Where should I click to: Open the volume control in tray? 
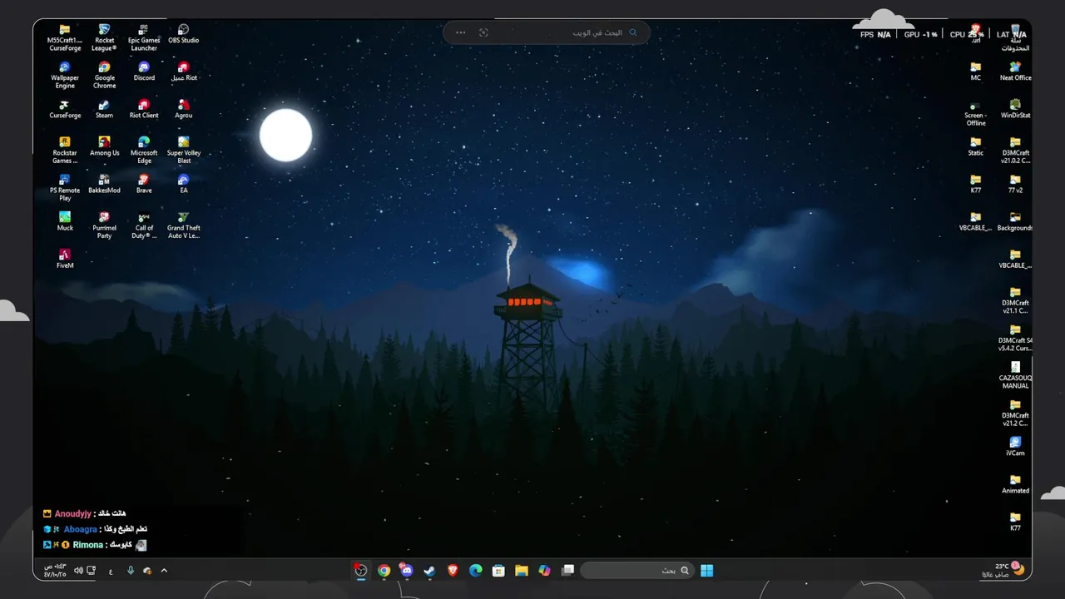tap(78, 571)
